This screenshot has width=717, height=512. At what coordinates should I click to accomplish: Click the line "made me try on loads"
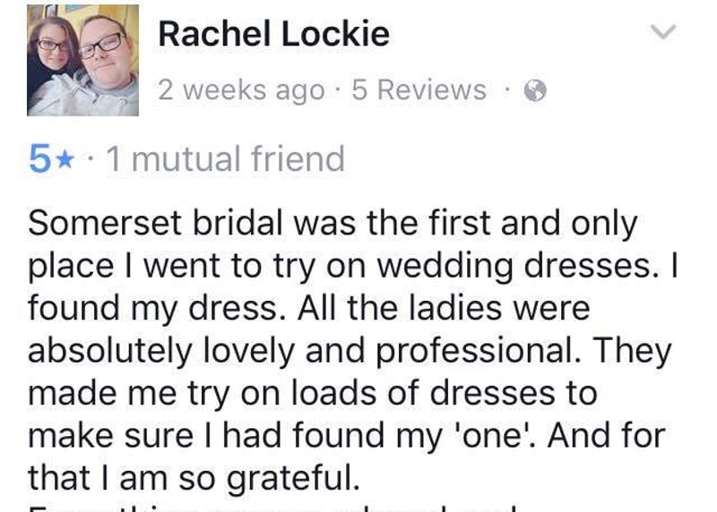pyautogui.click(x=312, y=394)
